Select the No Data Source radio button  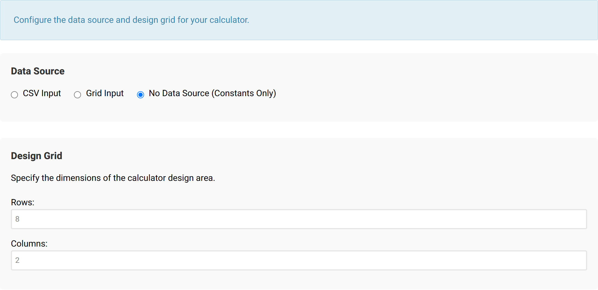tap(141, 94)
